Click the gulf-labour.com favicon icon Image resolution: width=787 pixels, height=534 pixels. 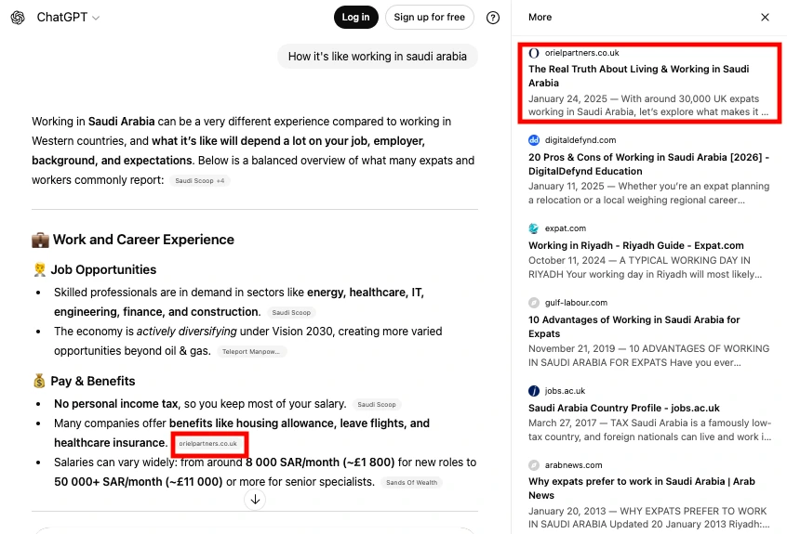pyautogui.click(x=534, y=303)
